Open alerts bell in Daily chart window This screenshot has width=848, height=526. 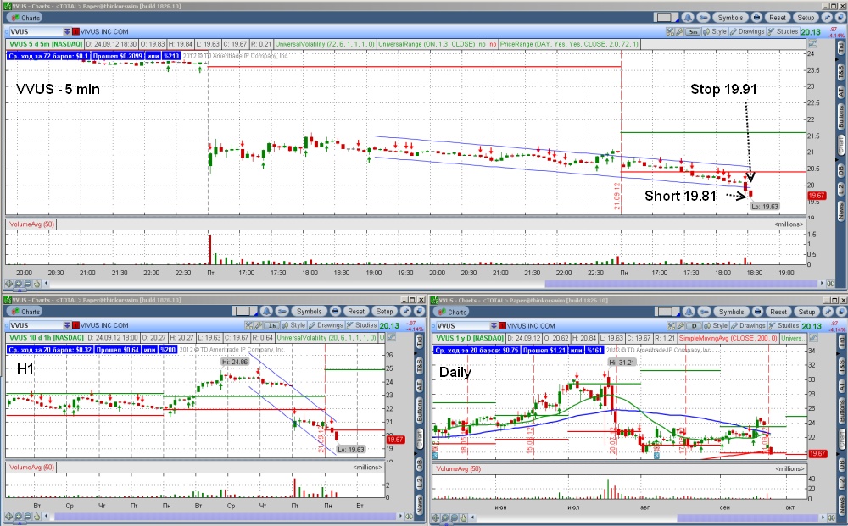[x=689, y=313]
